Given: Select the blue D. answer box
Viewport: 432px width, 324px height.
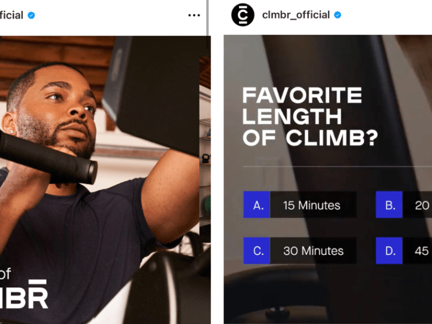Looking at the screenshot, I should click(x=389, y=251).
